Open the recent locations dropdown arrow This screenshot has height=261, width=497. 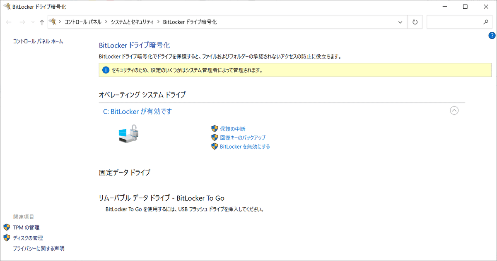[x=33, y=22]
